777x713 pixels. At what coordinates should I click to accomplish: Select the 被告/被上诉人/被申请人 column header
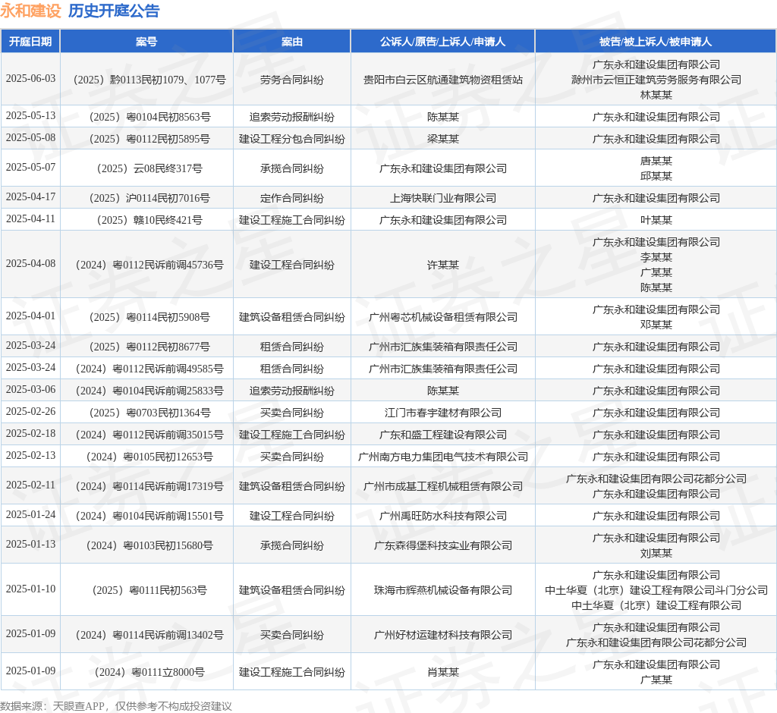pos(656,42)
